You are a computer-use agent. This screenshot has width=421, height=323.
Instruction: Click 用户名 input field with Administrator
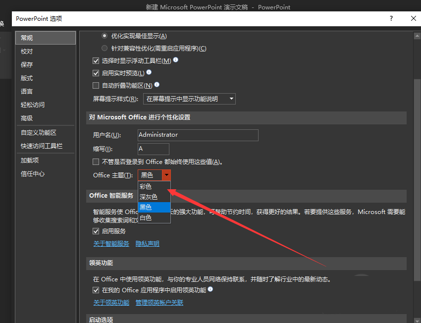[198, 135]
